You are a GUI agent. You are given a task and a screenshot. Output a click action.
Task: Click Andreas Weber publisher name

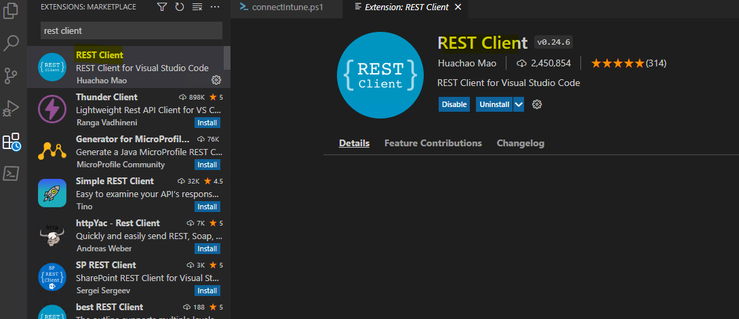click(x=104, y=248)
